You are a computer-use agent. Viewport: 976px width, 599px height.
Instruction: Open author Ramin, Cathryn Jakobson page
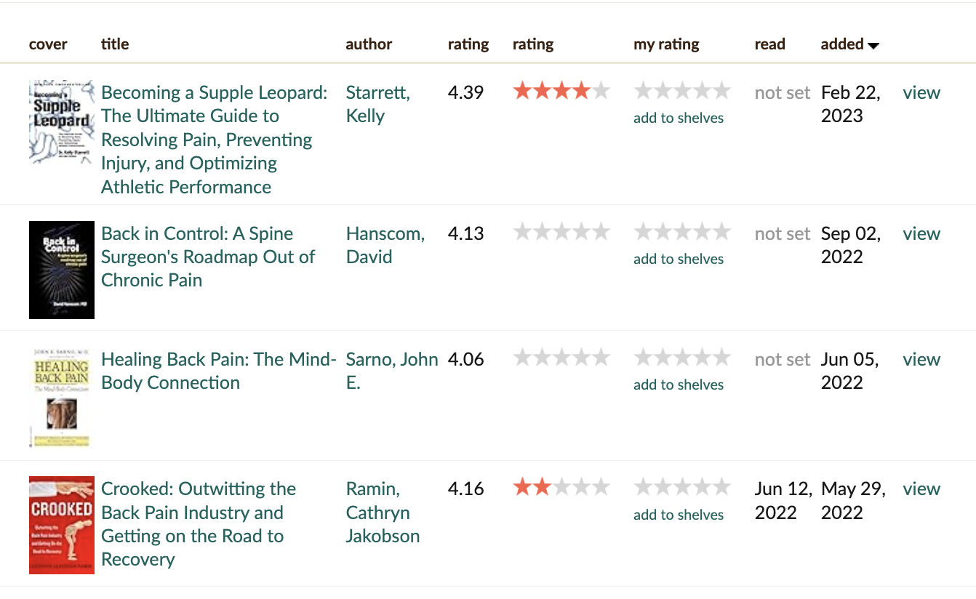point(383,512)
